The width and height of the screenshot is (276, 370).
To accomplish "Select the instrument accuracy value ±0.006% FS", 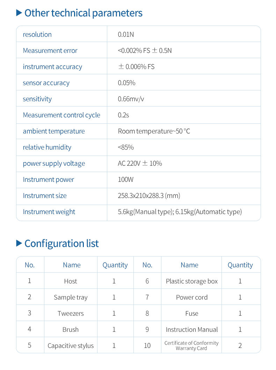I will click(136, 67).
